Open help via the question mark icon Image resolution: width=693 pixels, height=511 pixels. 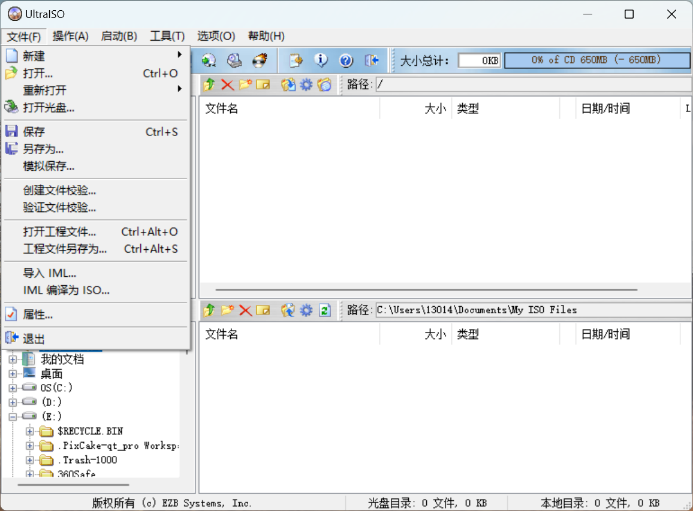click(346, 61)
